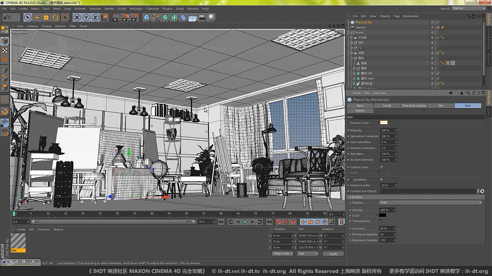This screenshot has height=276, width=492.
Task: Open the Object (Rel) coordinate dropdown
Action: (283, 254)
